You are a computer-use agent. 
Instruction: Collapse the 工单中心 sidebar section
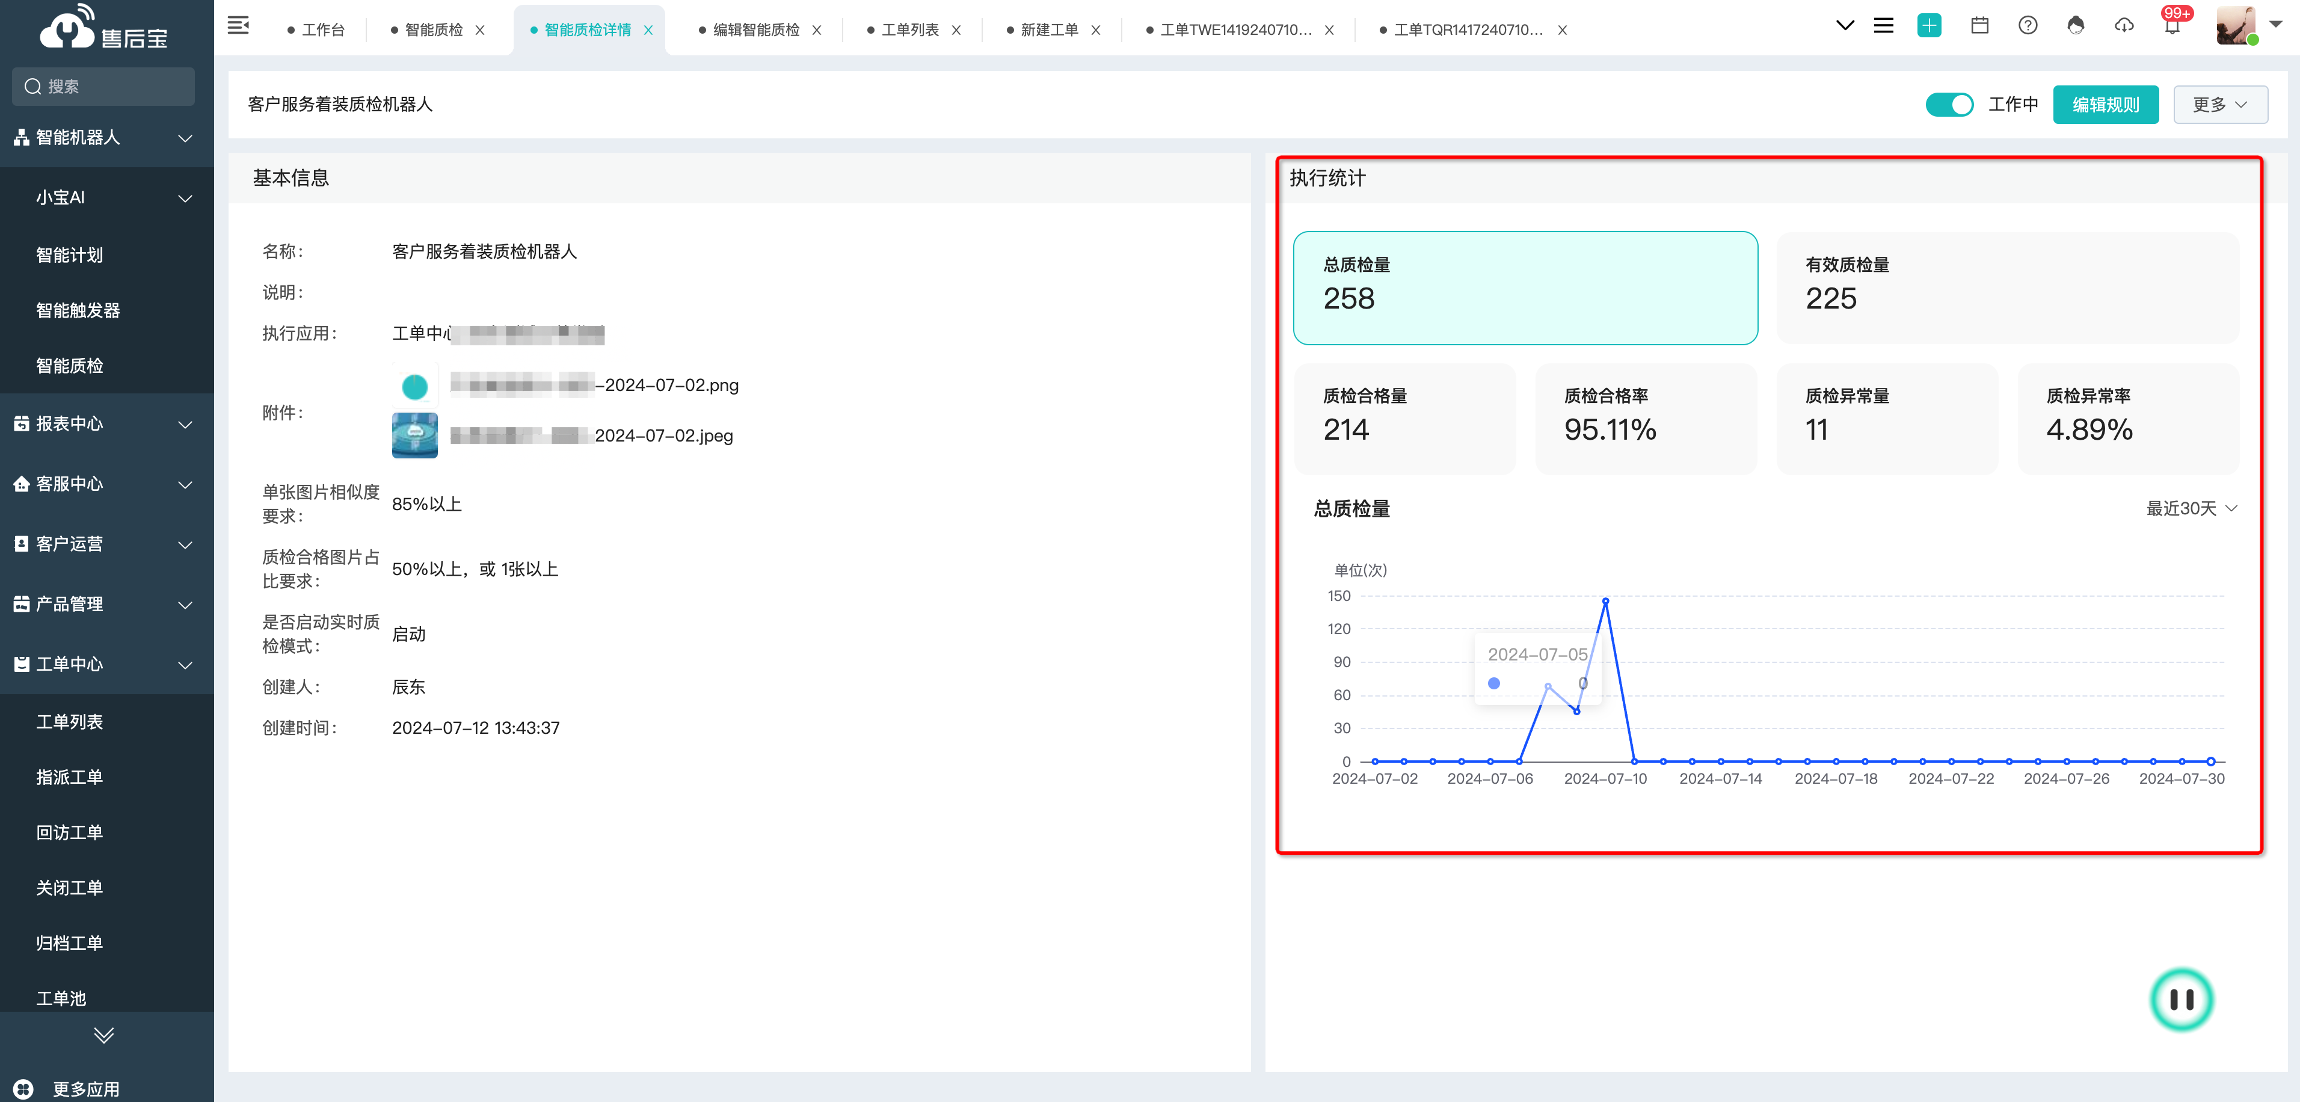pyautogui.click(x=107, y=665)
